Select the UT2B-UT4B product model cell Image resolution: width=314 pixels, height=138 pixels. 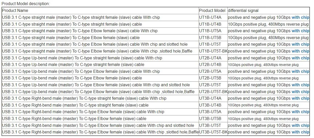pos(210,65)
